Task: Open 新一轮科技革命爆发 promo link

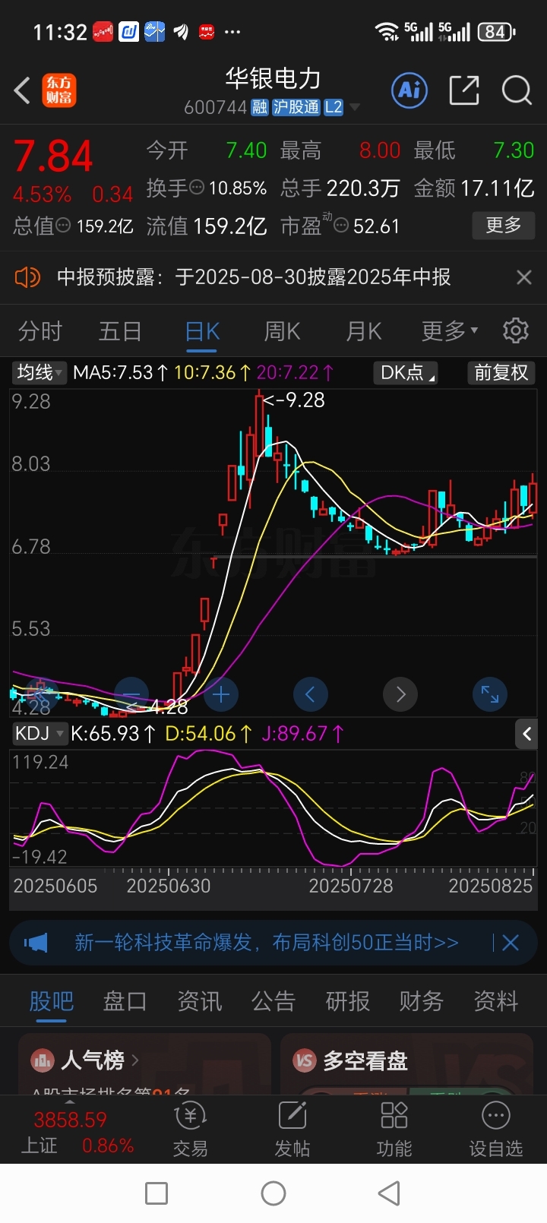Action: click(x=267, y=943)
